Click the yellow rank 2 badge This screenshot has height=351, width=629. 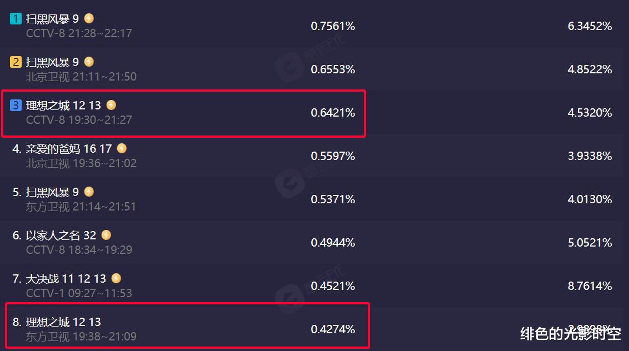(16, 62)
